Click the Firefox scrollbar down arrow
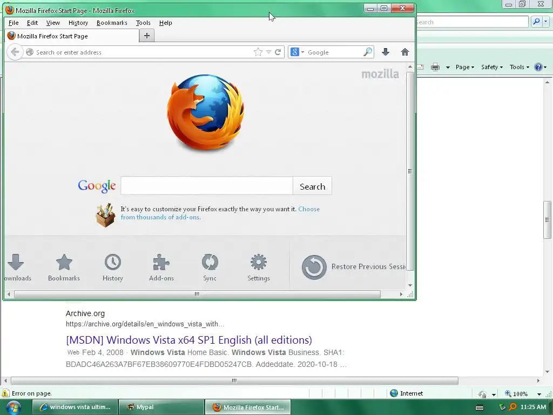This screenshot has height=415, width=553. point(410,285)
